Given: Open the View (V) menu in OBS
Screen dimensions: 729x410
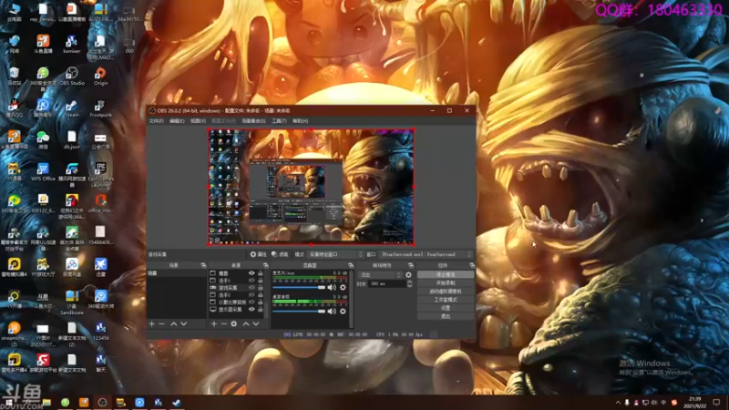Looking at the screenshot, I should coord(198,121).
